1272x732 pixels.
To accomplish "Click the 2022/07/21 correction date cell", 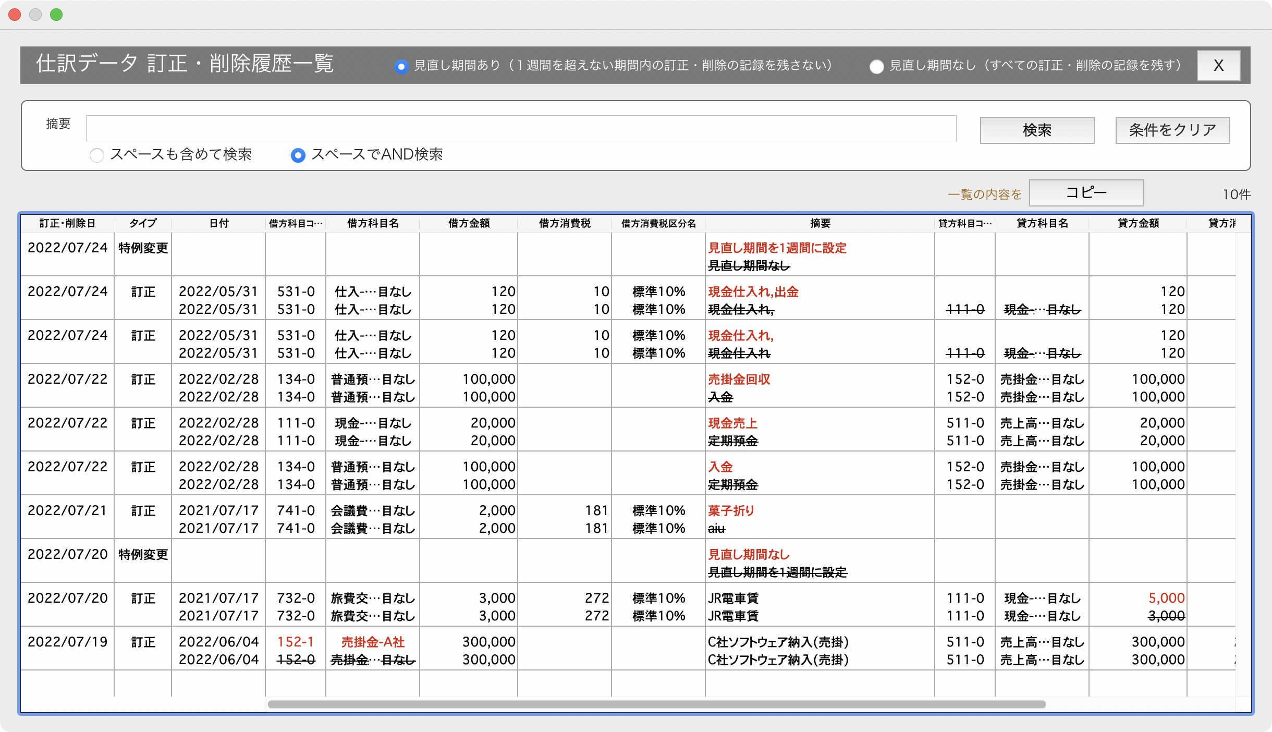I will [68, 510].
